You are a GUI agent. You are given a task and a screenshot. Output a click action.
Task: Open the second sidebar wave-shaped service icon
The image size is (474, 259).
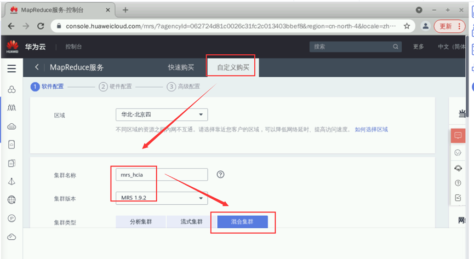point(12,108)
